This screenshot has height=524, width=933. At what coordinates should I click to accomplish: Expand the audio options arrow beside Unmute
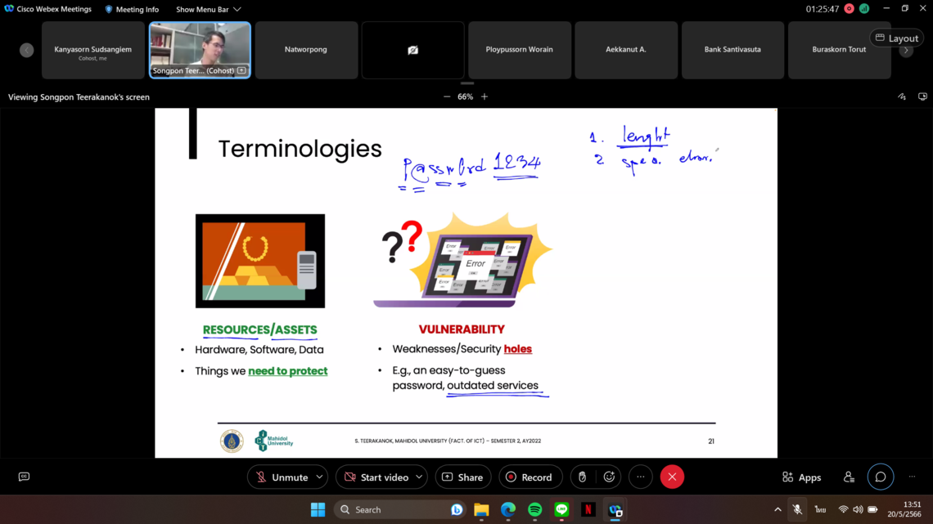[319, 477]
